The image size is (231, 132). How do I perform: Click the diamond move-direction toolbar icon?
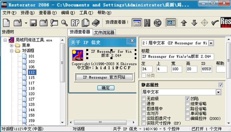tap(204, 23)
